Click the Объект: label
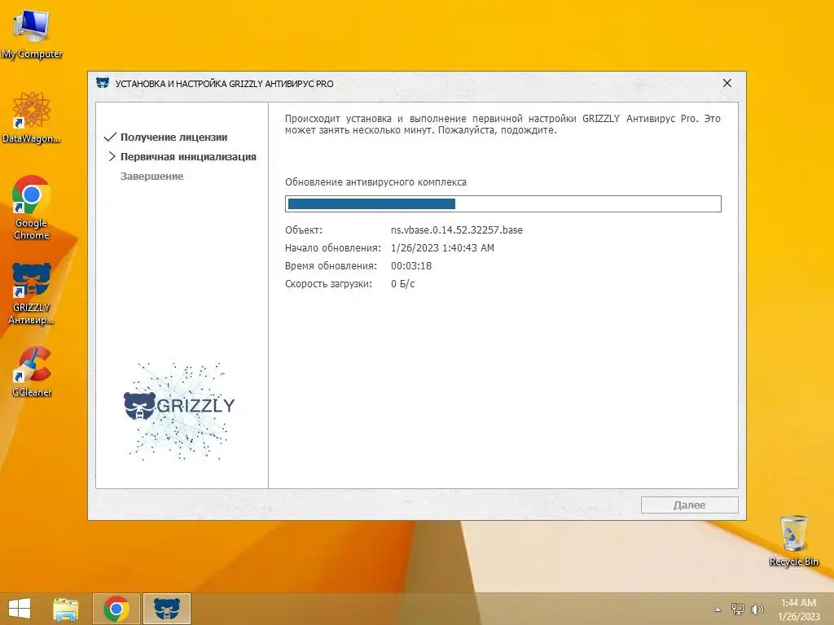 [304, 230]
